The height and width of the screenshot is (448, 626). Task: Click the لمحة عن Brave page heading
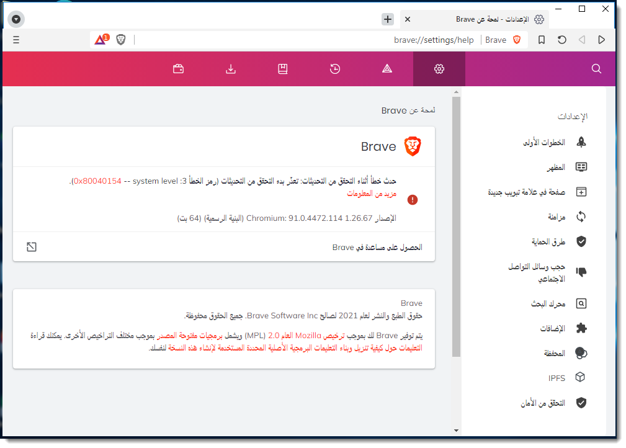(408, 110)
